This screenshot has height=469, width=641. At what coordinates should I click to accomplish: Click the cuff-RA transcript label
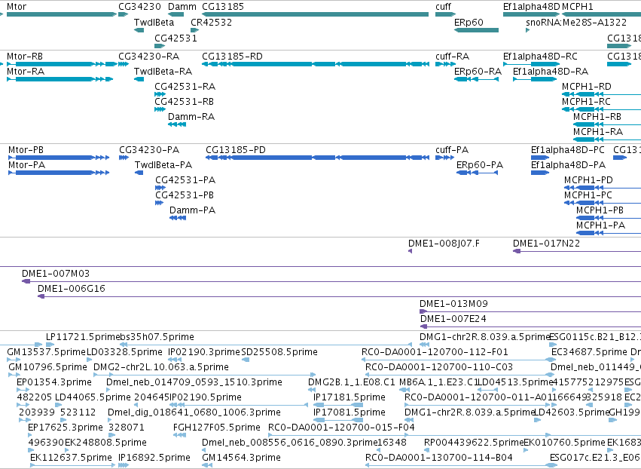pyautogui.click(x=452, y=57)
